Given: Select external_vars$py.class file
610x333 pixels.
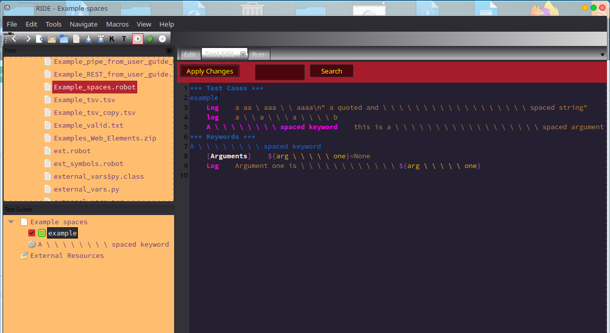Looking at the screenshot, I should tap(98, 177).
